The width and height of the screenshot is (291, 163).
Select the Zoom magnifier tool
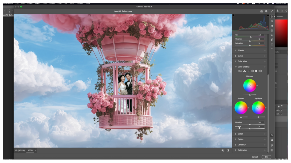[x=272, y=135]
